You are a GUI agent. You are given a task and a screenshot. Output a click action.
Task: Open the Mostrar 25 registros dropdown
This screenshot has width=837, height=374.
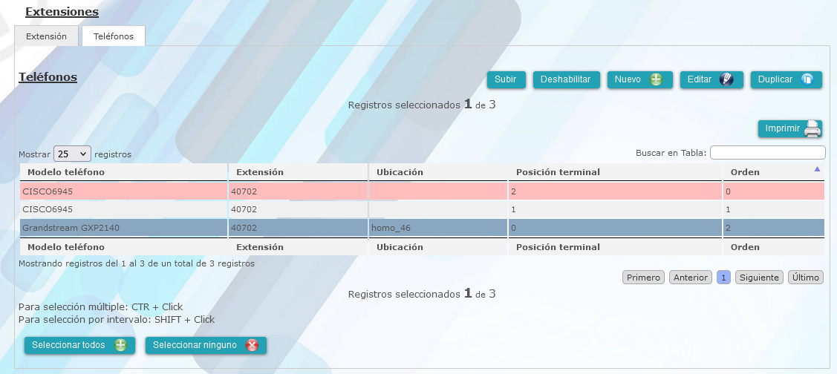pyautogui.click(x=73, y=154)
